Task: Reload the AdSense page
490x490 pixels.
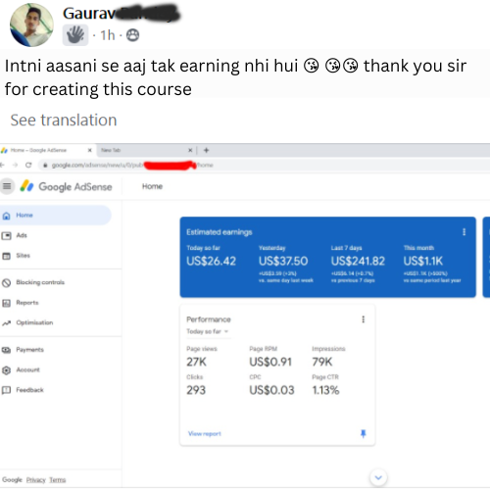Action: 28,165
